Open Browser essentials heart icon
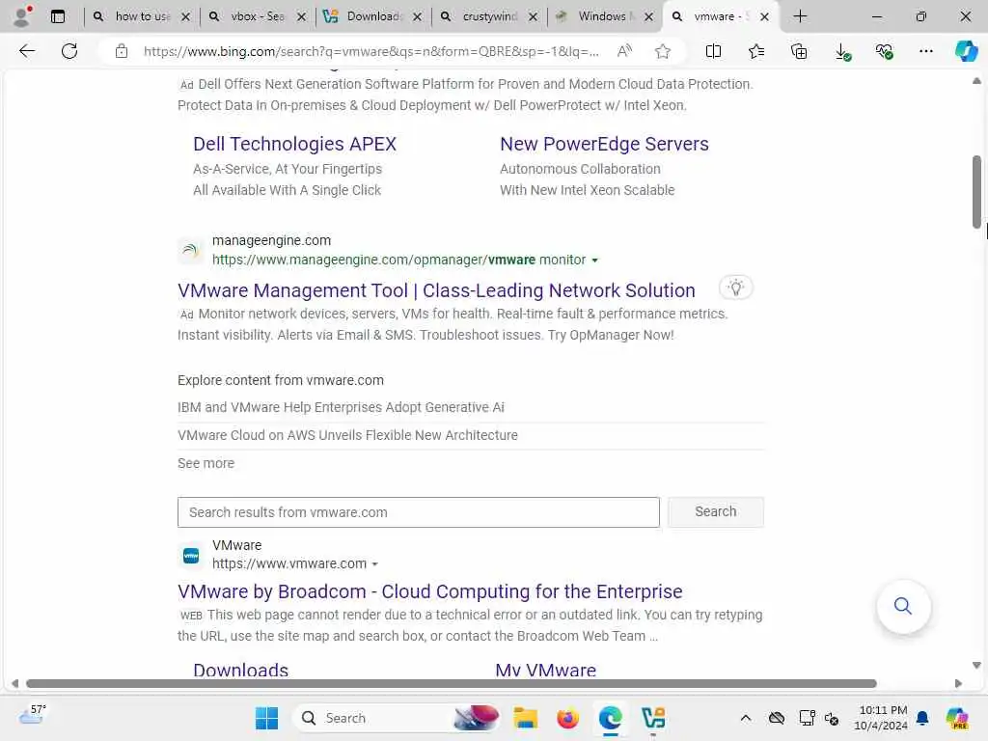The height and width of the screenshot is (741, 988). click(884, 51)
